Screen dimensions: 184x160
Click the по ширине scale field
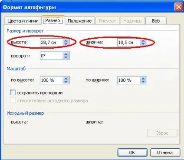point(129,80)
